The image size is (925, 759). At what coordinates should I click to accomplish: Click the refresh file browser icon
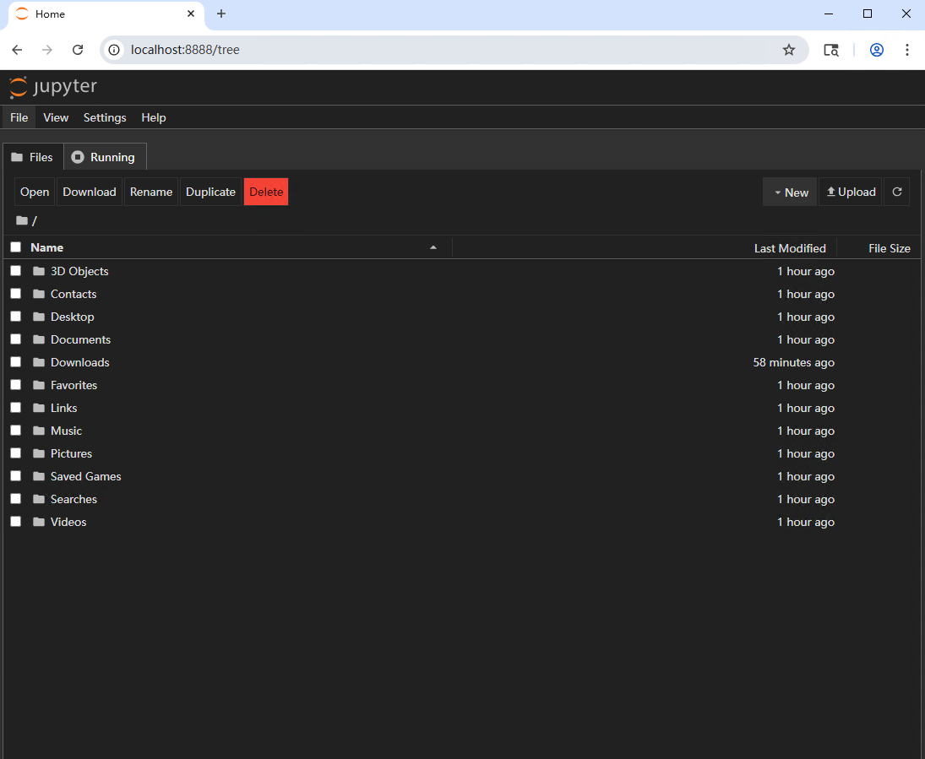tap(896, 192)
